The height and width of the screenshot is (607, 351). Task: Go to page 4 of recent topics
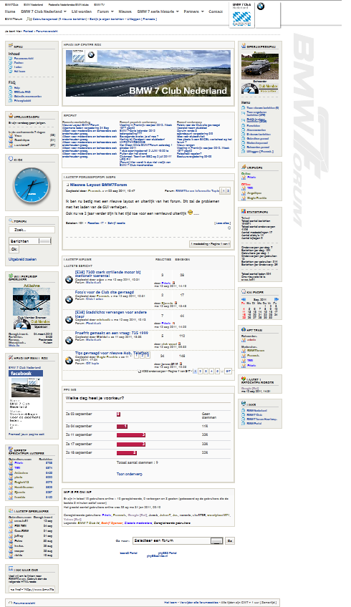coord(211,372)
